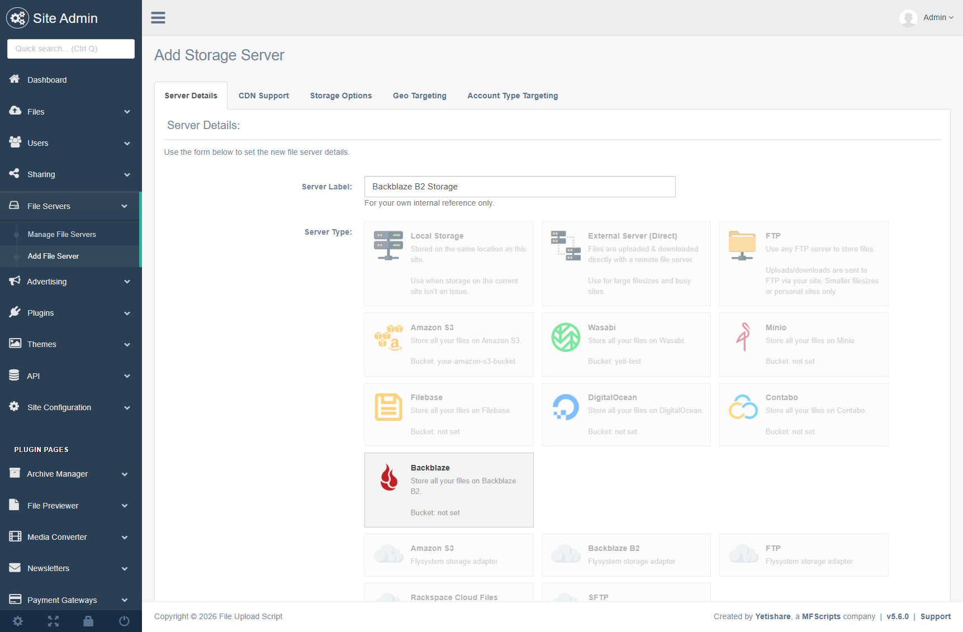This screenshot has height=632, width=963.
Task: Switch to the CDN Support tab
Action: (263, 96)
